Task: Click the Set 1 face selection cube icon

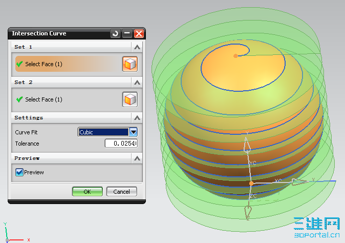Action: 130,64
